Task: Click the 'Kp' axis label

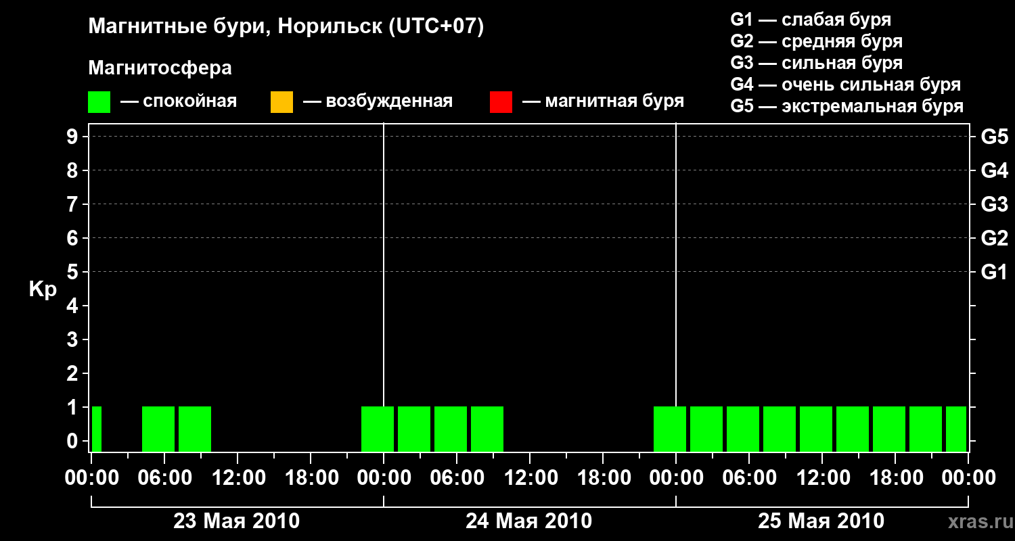Action: 43,289
